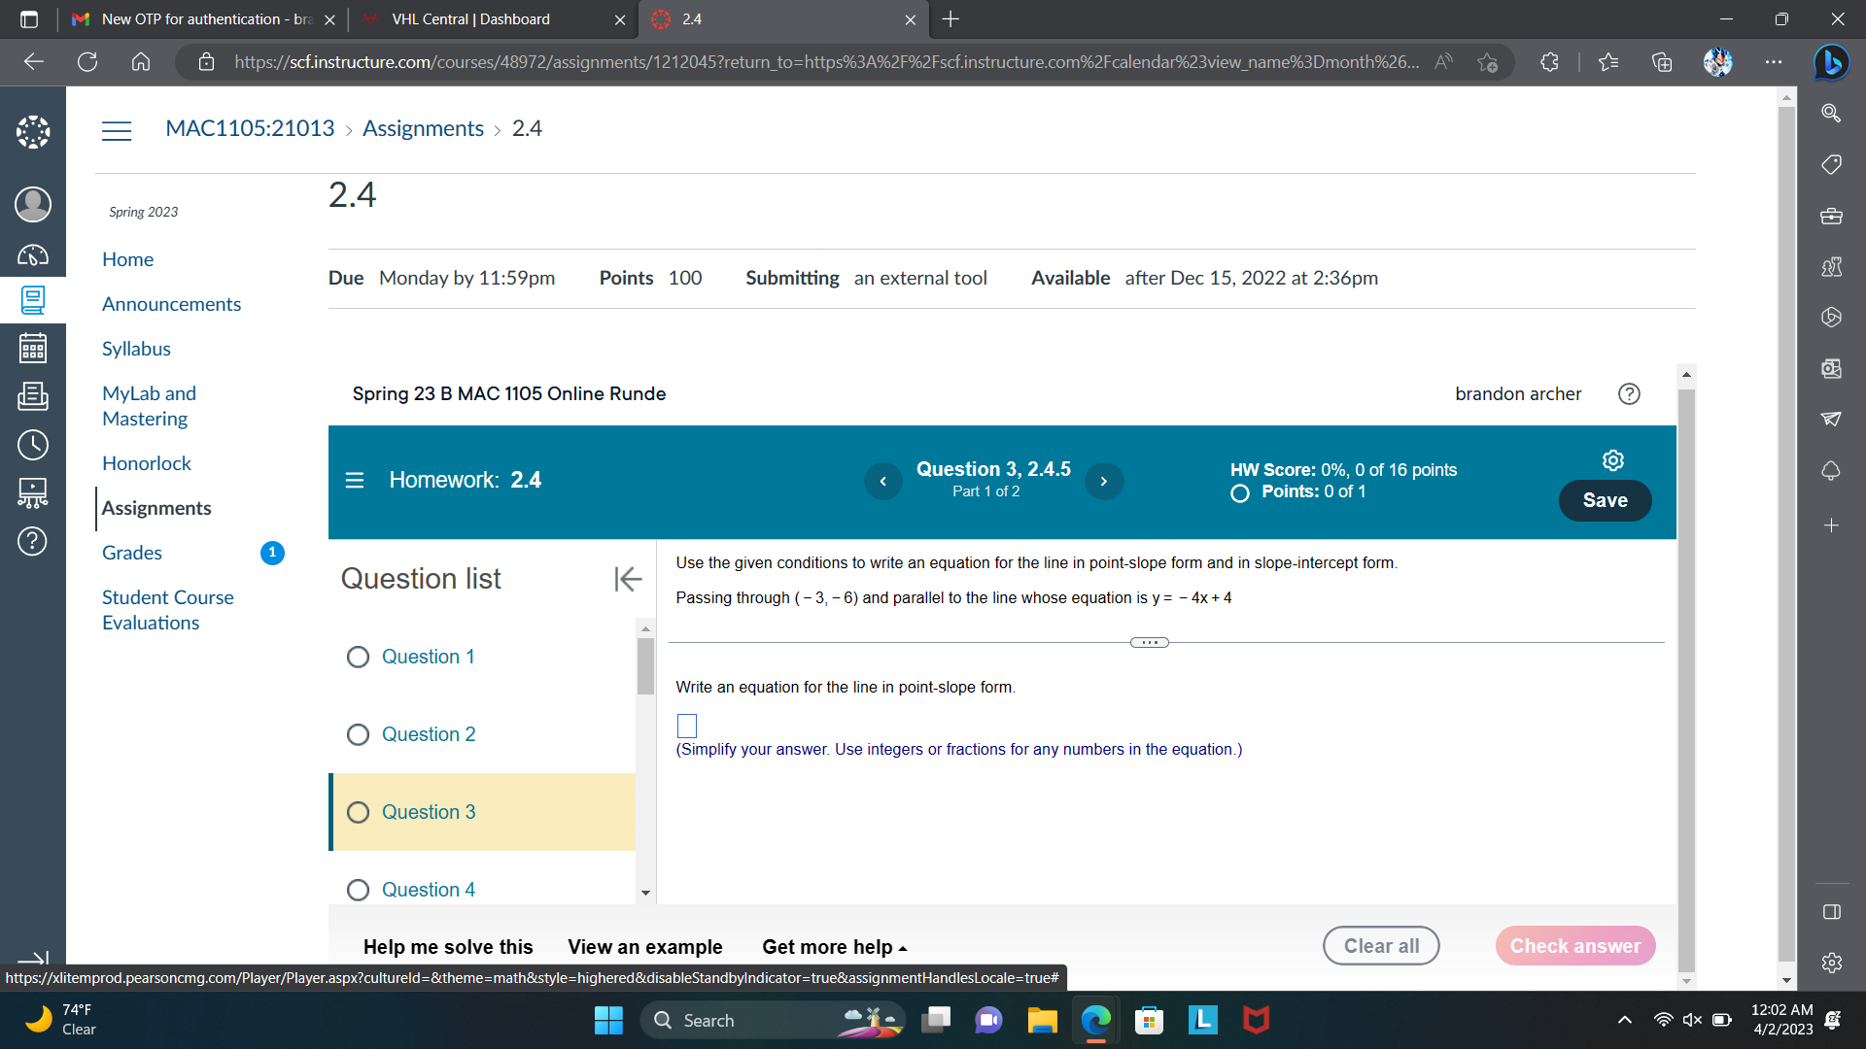Open the homework hamburger menu beside Homework 2.4
Screen dimensions: 1866x1049
[354, 480]
